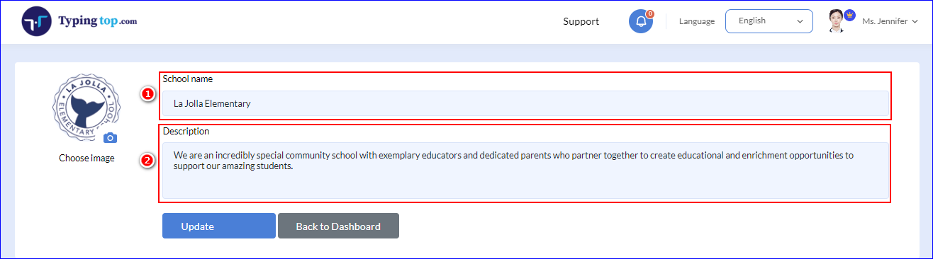Focus the School name field
The height and width of the screenshot is (259, 933).
(525, 103)
